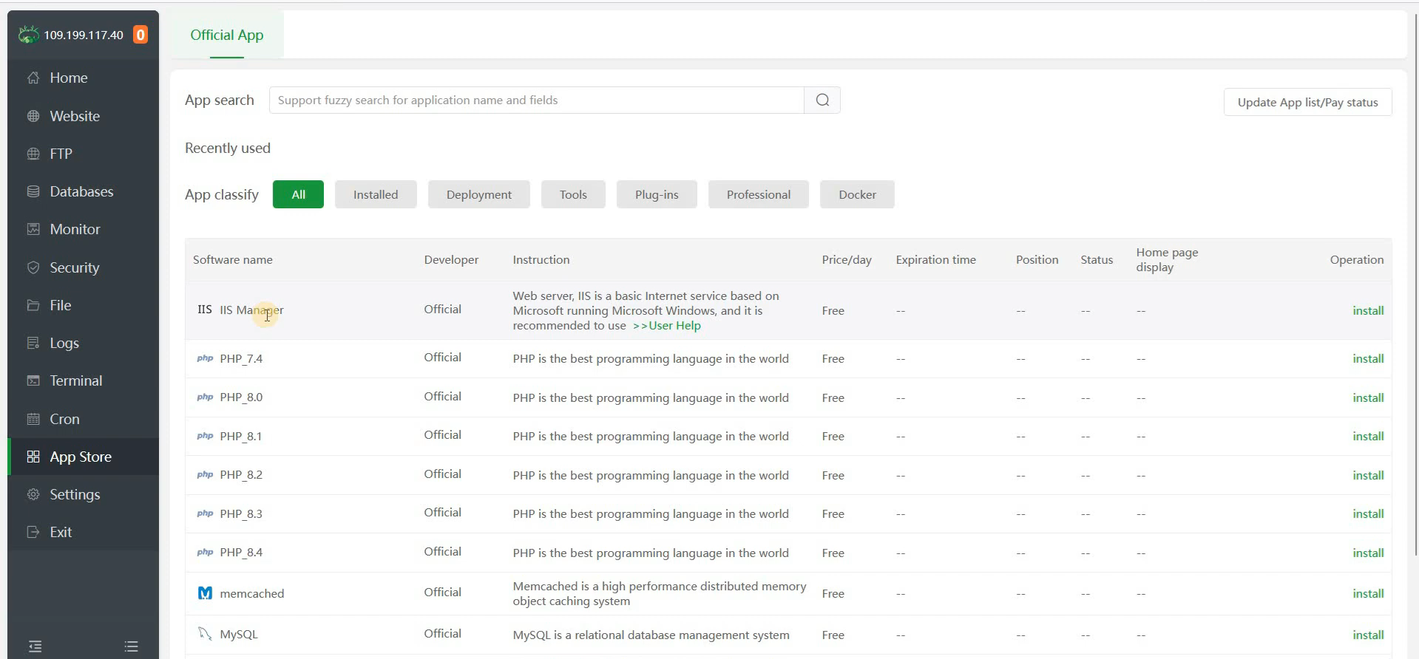Viewport: 1419px width, 659px height.
Task: Click the MySQL dolphin icon
Action: click(205, 634)
